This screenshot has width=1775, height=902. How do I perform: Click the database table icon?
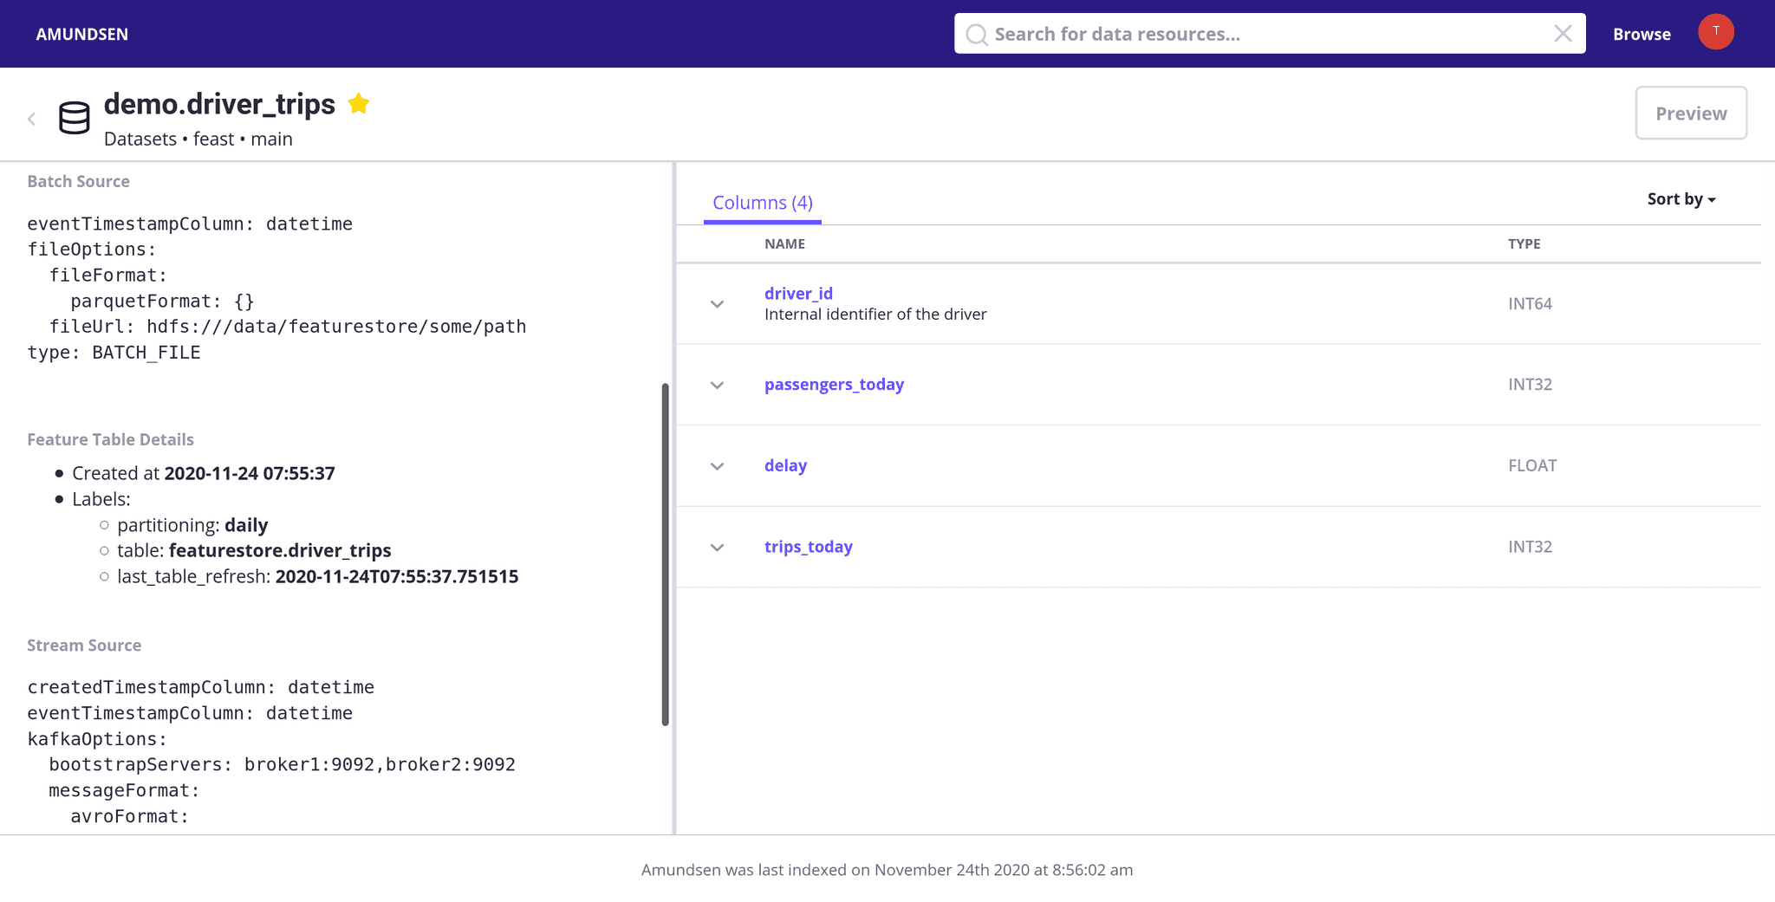[74, 118]
